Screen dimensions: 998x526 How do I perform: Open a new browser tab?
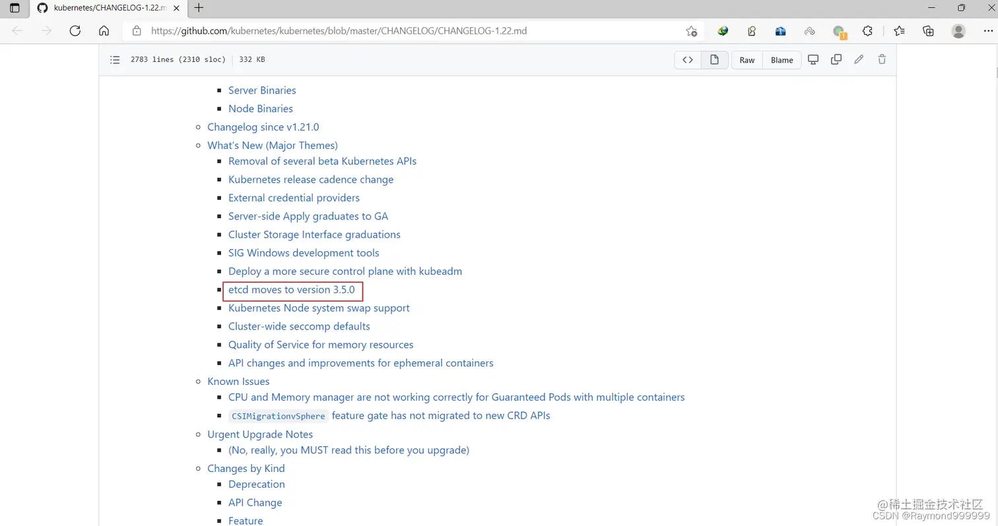tap(199, 8)
